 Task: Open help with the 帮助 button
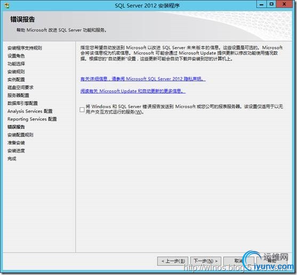pyautogui.click(x=272, y=261)
